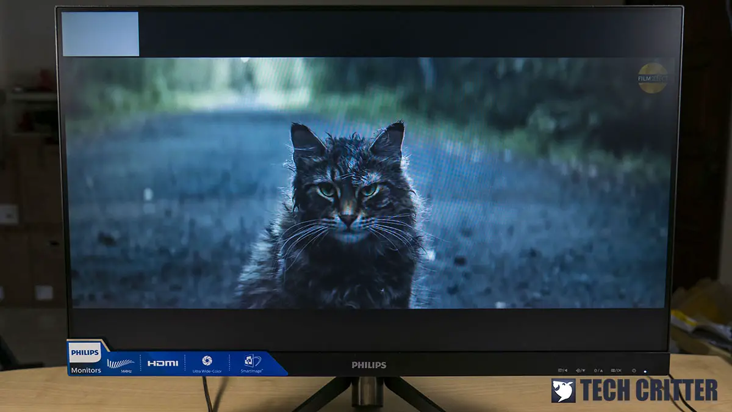732x412 pixels.
Task: Click the gray rectangle in the screen's top-left corner
Action: click(x=100, y=34)
